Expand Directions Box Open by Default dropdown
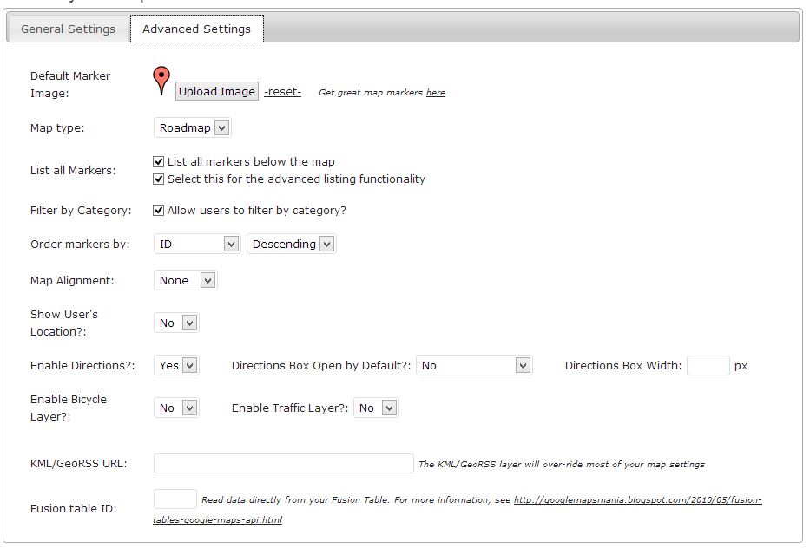Viewport: 810px width, 548px height. 474,366
